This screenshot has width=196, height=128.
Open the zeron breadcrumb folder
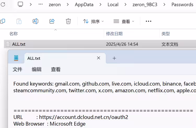click(x=55, y=5)
